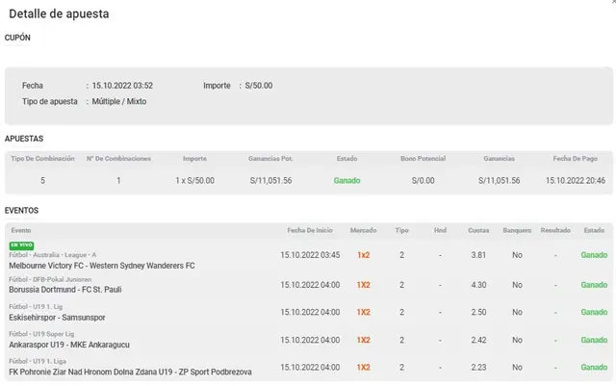
Task: Click 1X2 market for Borussia Dortmund match
Action: click(363, 285)
